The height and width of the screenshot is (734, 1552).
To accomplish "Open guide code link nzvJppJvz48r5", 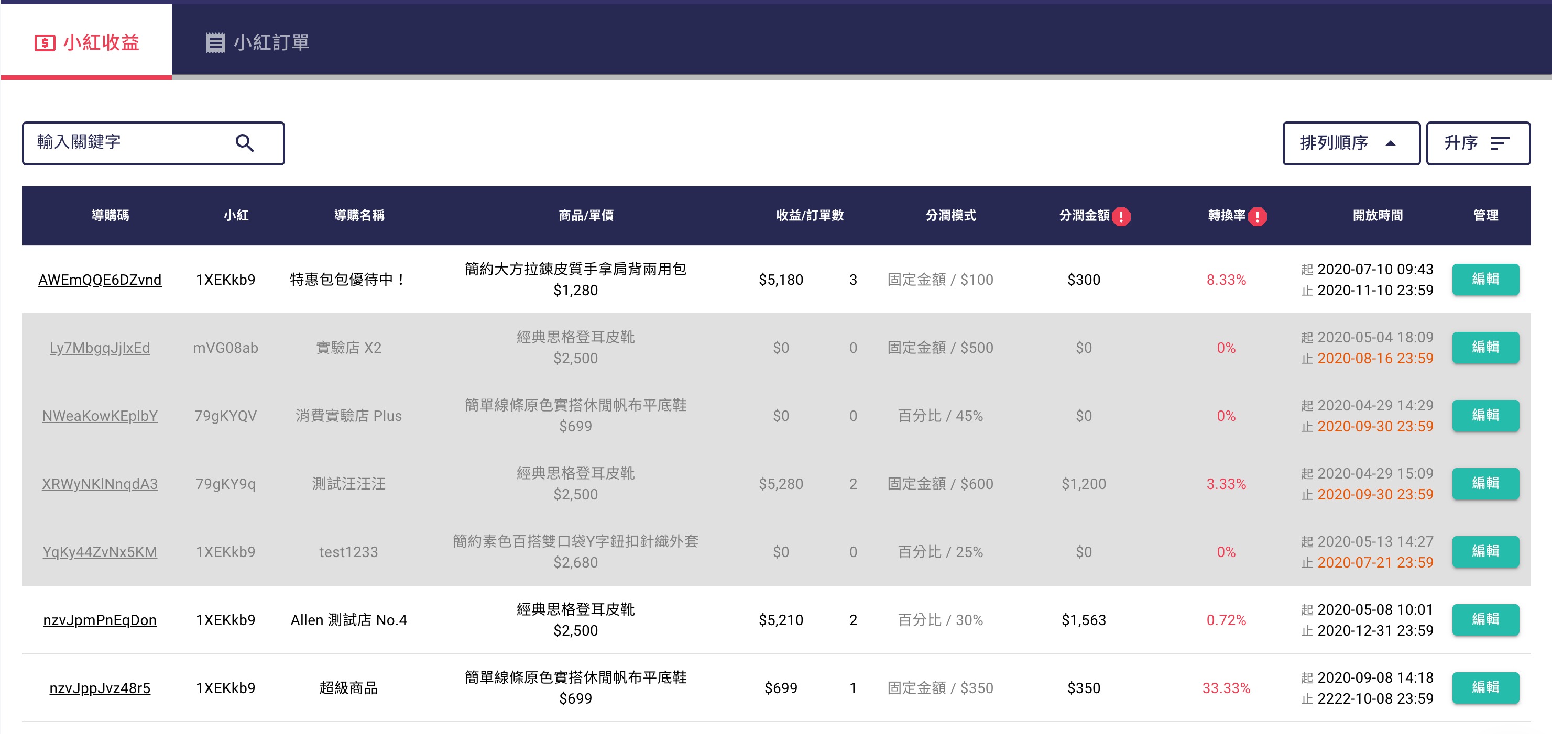I will [100, 687].
